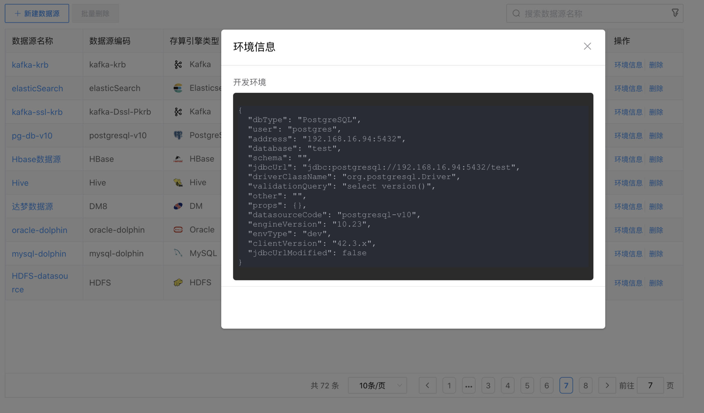
Task: Click the HDFS elephant engine icon
Action: pos(178,282)
